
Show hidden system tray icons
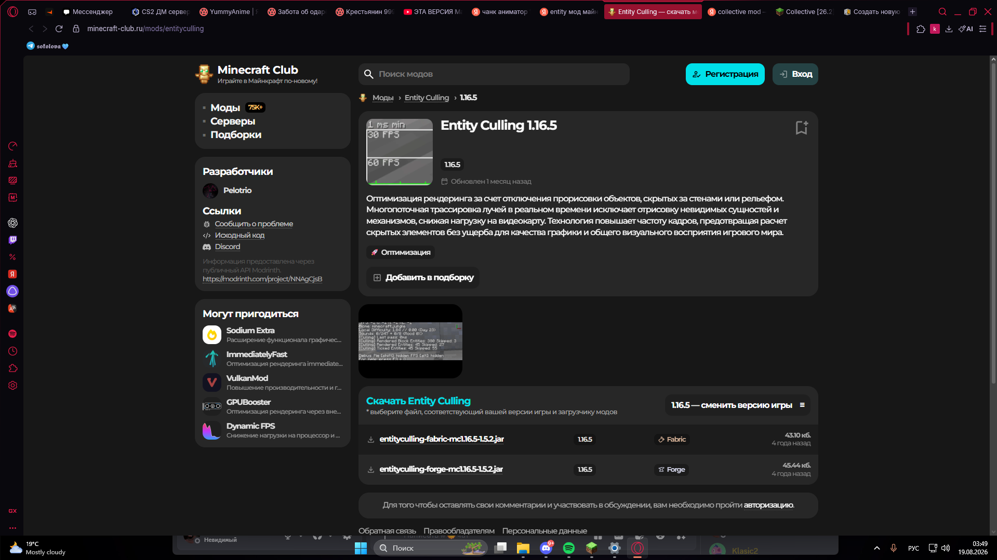877,548
